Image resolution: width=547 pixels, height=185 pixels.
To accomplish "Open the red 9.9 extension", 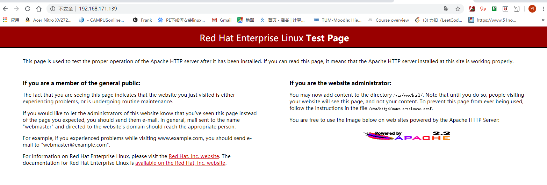I will click(483, 9).
